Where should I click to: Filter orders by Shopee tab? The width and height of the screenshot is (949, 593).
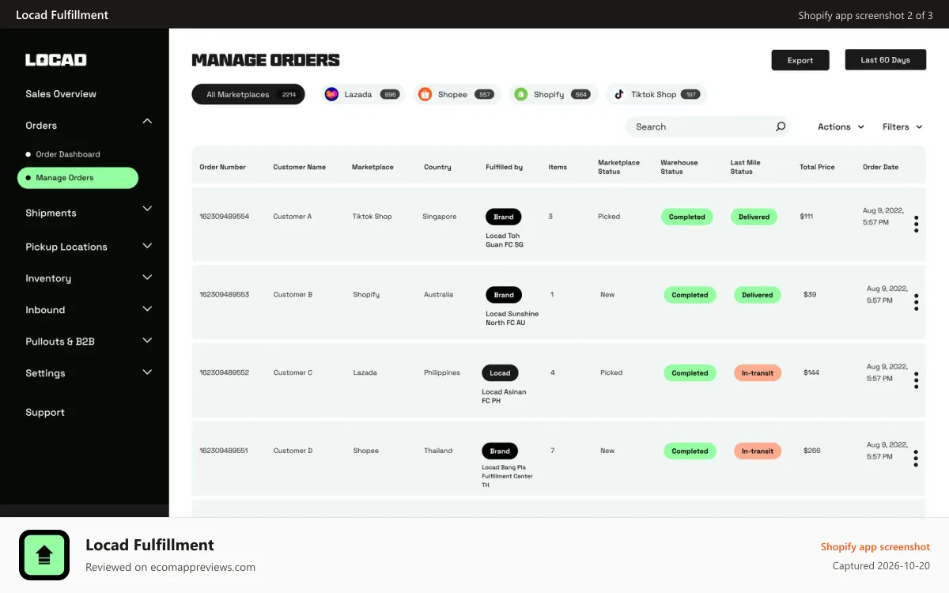tap(457, 94)
